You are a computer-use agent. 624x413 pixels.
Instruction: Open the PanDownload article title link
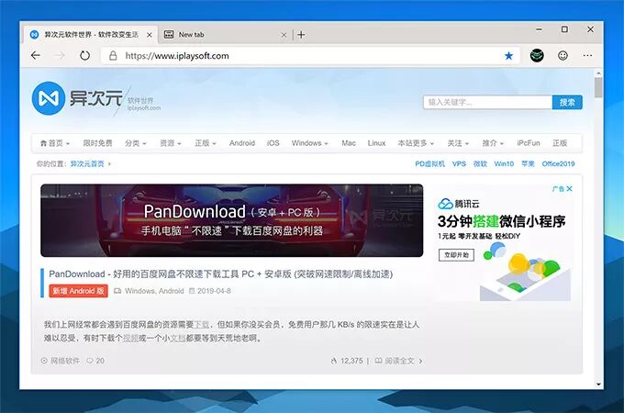pyautogui.click(x=221, y=274)
